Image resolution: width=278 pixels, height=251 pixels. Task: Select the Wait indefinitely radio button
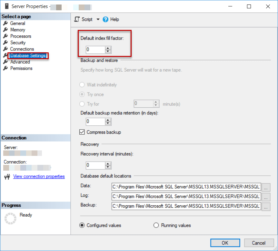coord(82,85)
